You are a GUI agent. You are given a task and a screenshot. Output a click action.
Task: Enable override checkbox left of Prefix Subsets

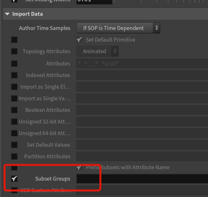[x=14, y=168]
